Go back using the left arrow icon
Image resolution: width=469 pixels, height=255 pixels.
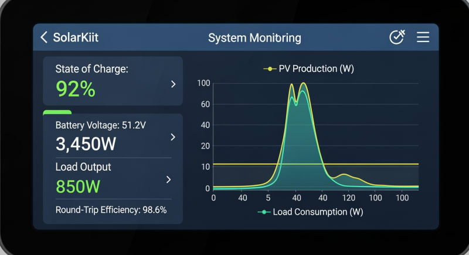(44, 37)
